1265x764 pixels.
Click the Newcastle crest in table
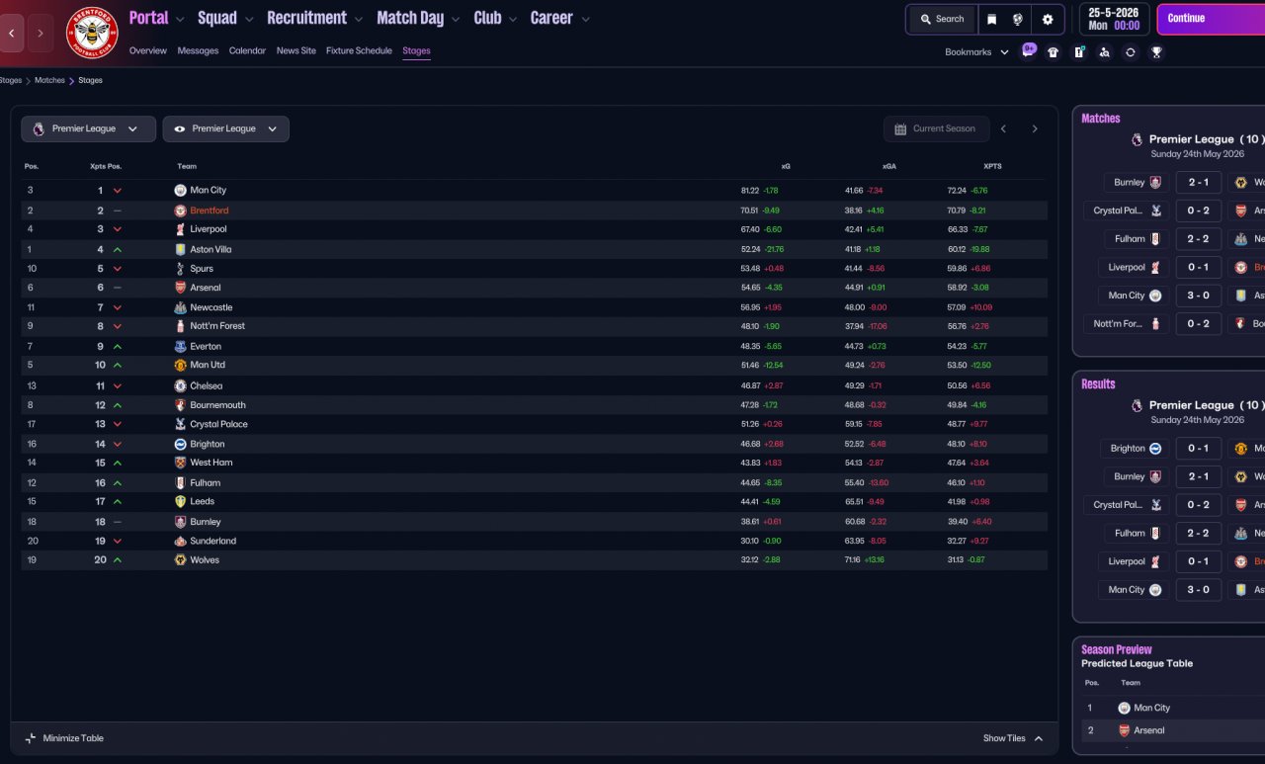coord(181,307)
